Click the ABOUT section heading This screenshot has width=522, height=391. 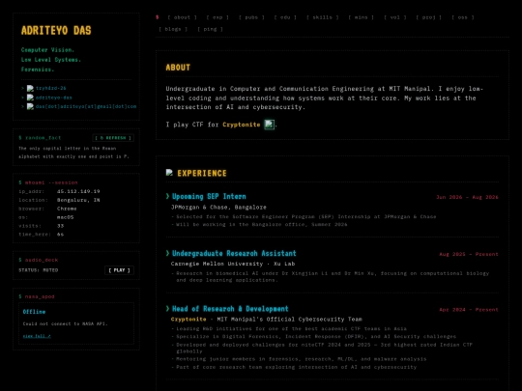(x=178, y=68)
